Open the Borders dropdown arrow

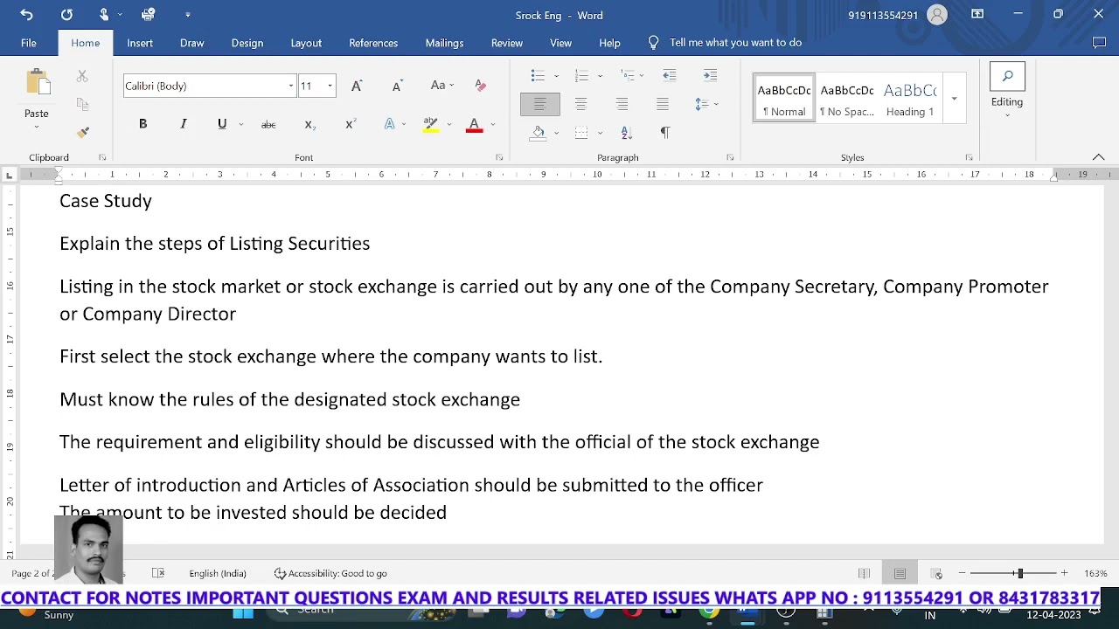click(x=600, y=133)
